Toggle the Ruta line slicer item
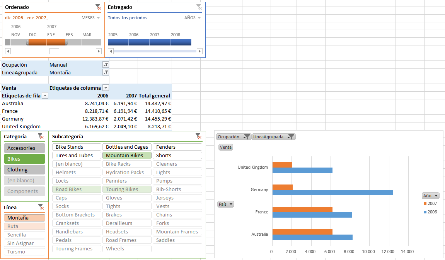 point(24,226)
